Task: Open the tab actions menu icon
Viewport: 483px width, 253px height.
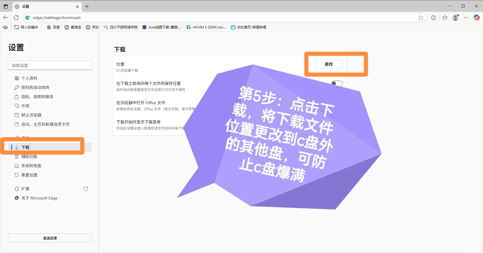Action: click(6, 6)
